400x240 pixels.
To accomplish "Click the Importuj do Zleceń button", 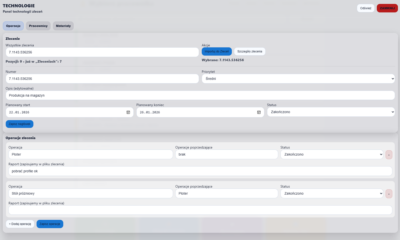I will click(217, 51).
